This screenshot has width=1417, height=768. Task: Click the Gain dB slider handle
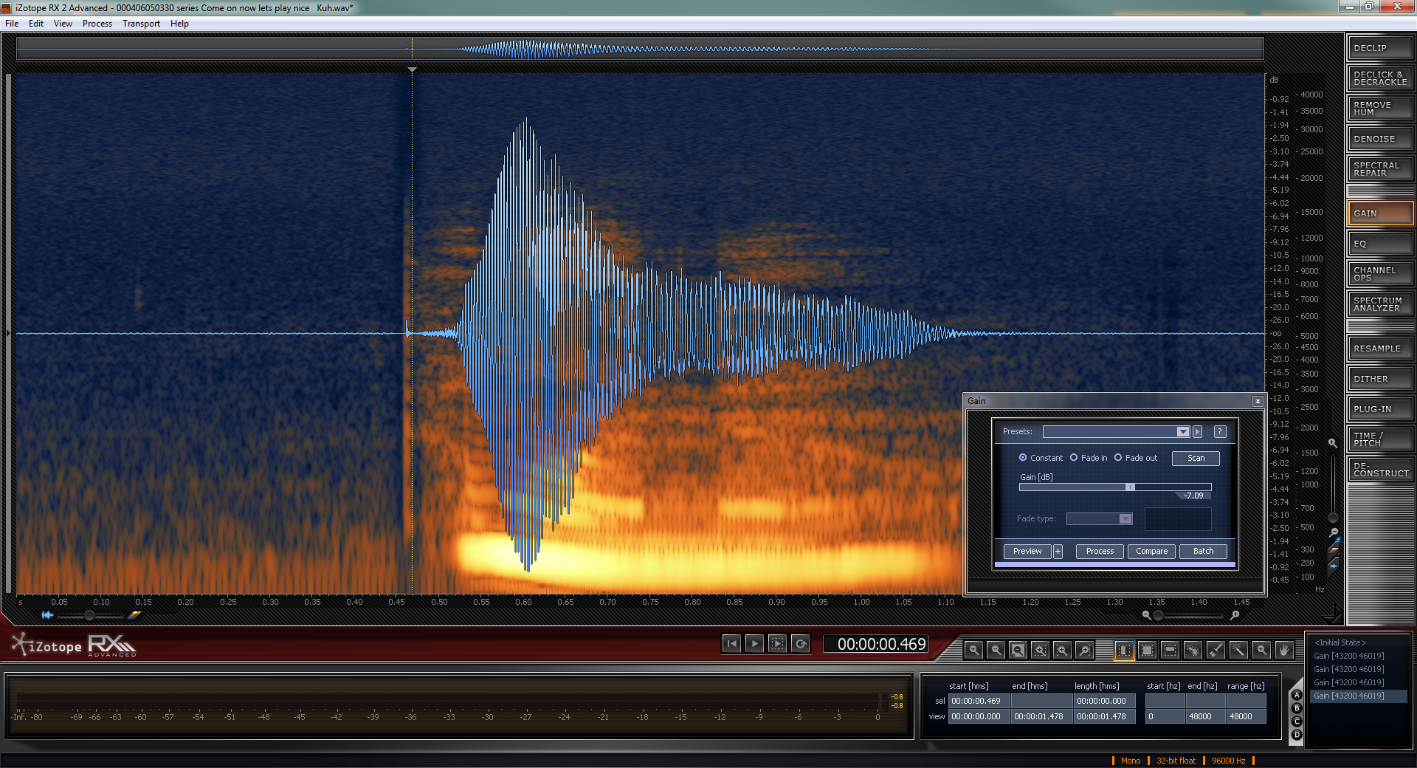pyautogui.click(x=1130, y=487)
